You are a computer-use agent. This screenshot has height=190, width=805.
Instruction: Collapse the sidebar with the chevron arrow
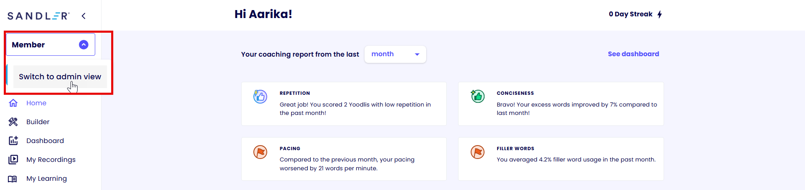coord(83,16)
